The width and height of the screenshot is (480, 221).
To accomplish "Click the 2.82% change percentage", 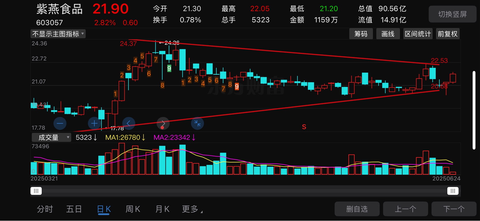I will click(x=105, y=23).
